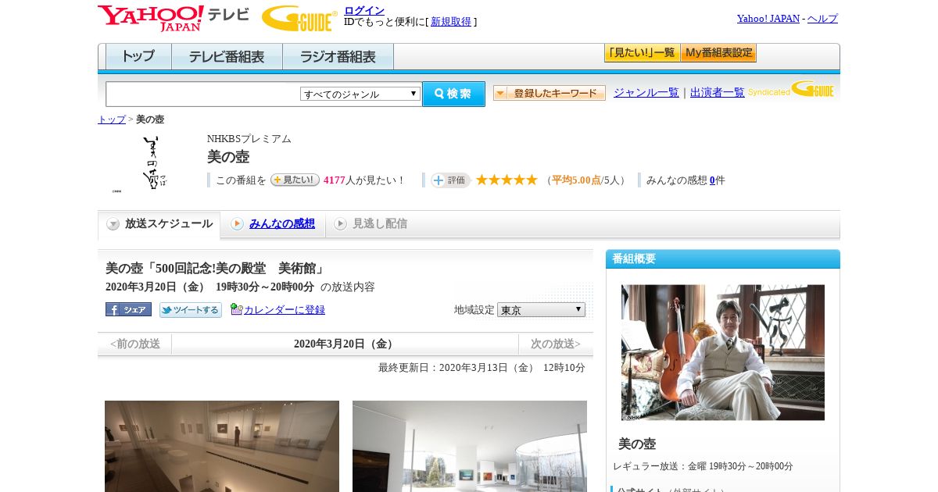This screenshot has width=938, height=492.
Task: Open the My番組表設定 button
Action: (x=718, y=53)
